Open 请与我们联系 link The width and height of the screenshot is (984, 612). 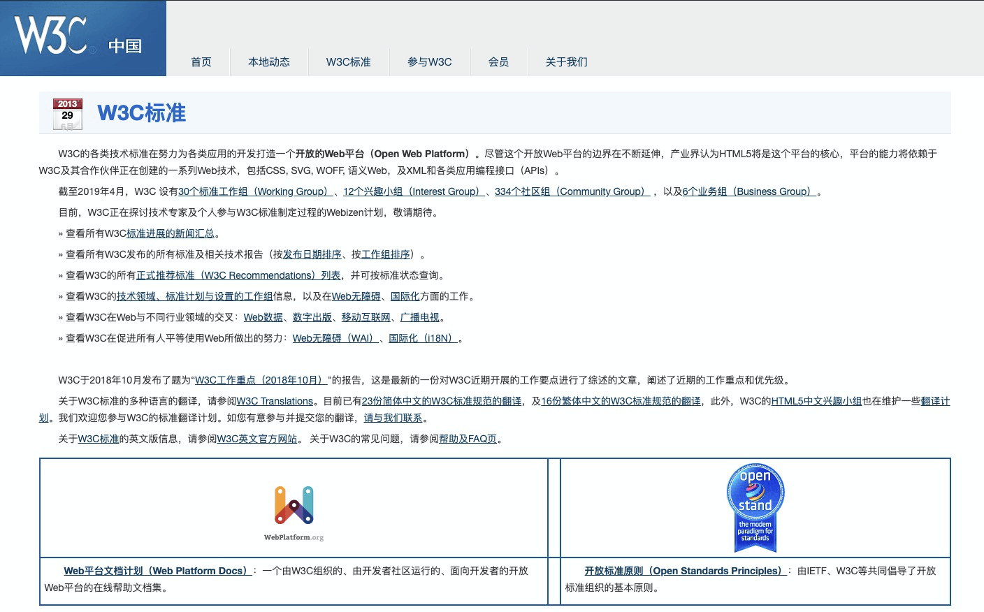pyautogui.click(x=393, y=418)
